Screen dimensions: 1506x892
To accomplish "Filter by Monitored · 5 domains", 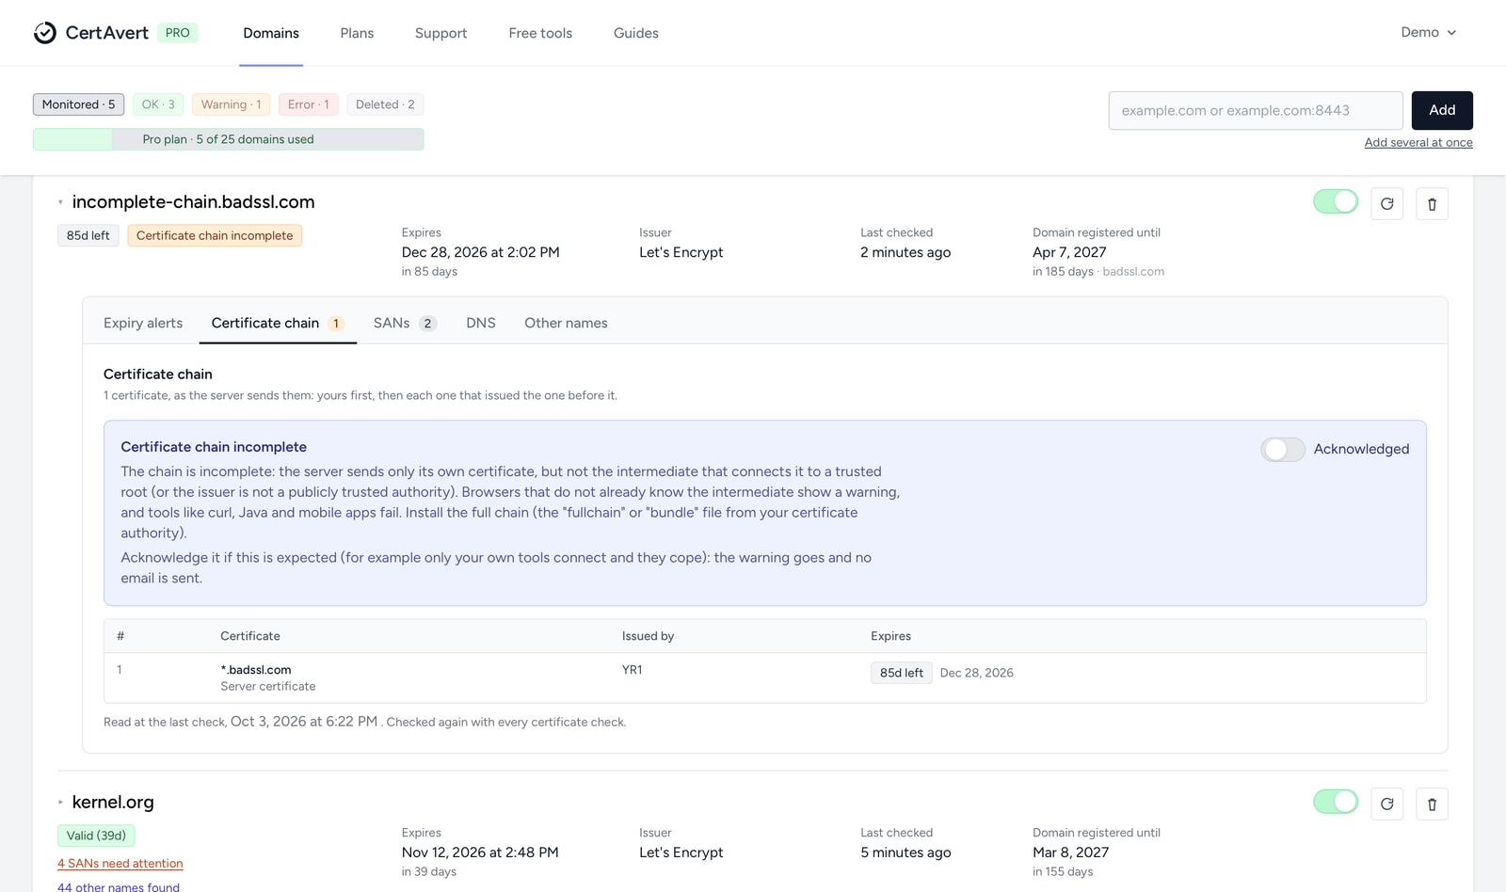I will point(78,104).
